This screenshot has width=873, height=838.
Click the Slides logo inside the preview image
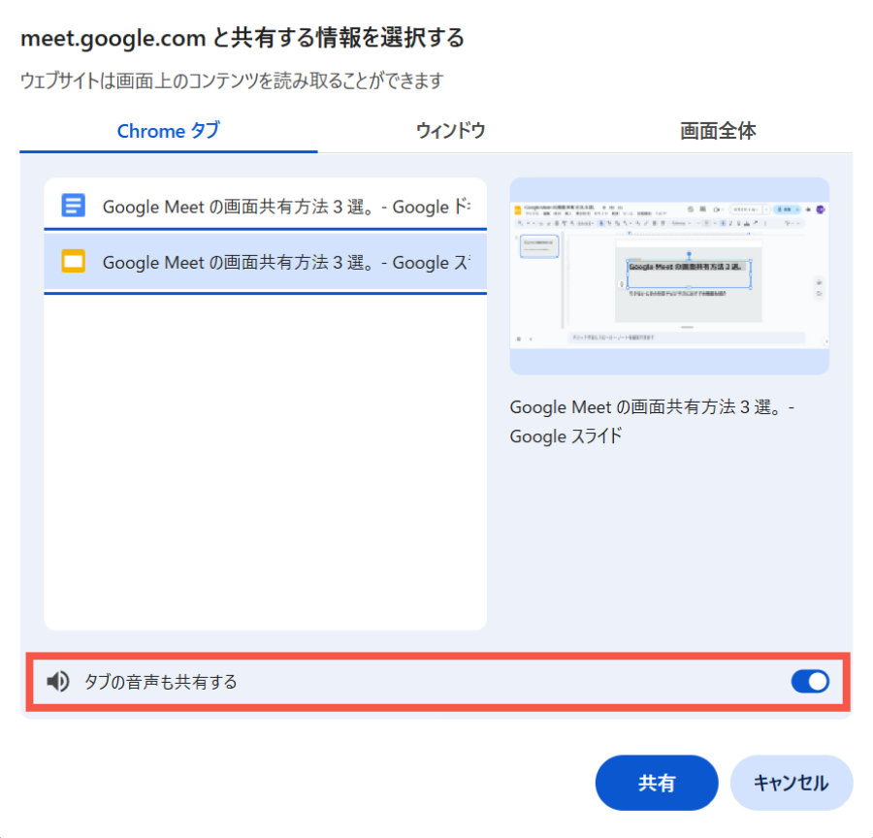[517, 209]
